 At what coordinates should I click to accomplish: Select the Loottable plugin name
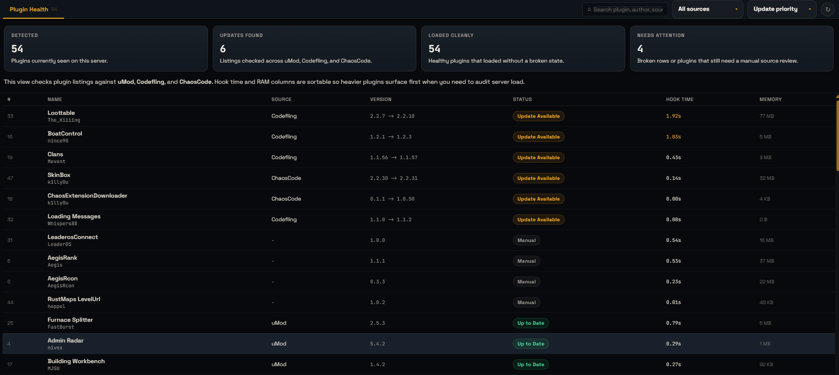[x=61, y=113]
